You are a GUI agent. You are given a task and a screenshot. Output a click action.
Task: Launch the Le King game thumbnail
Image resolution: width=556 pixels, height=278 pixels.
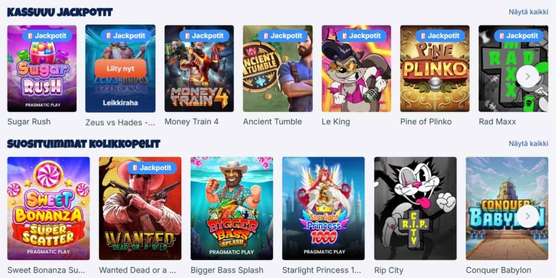[356, 68]
